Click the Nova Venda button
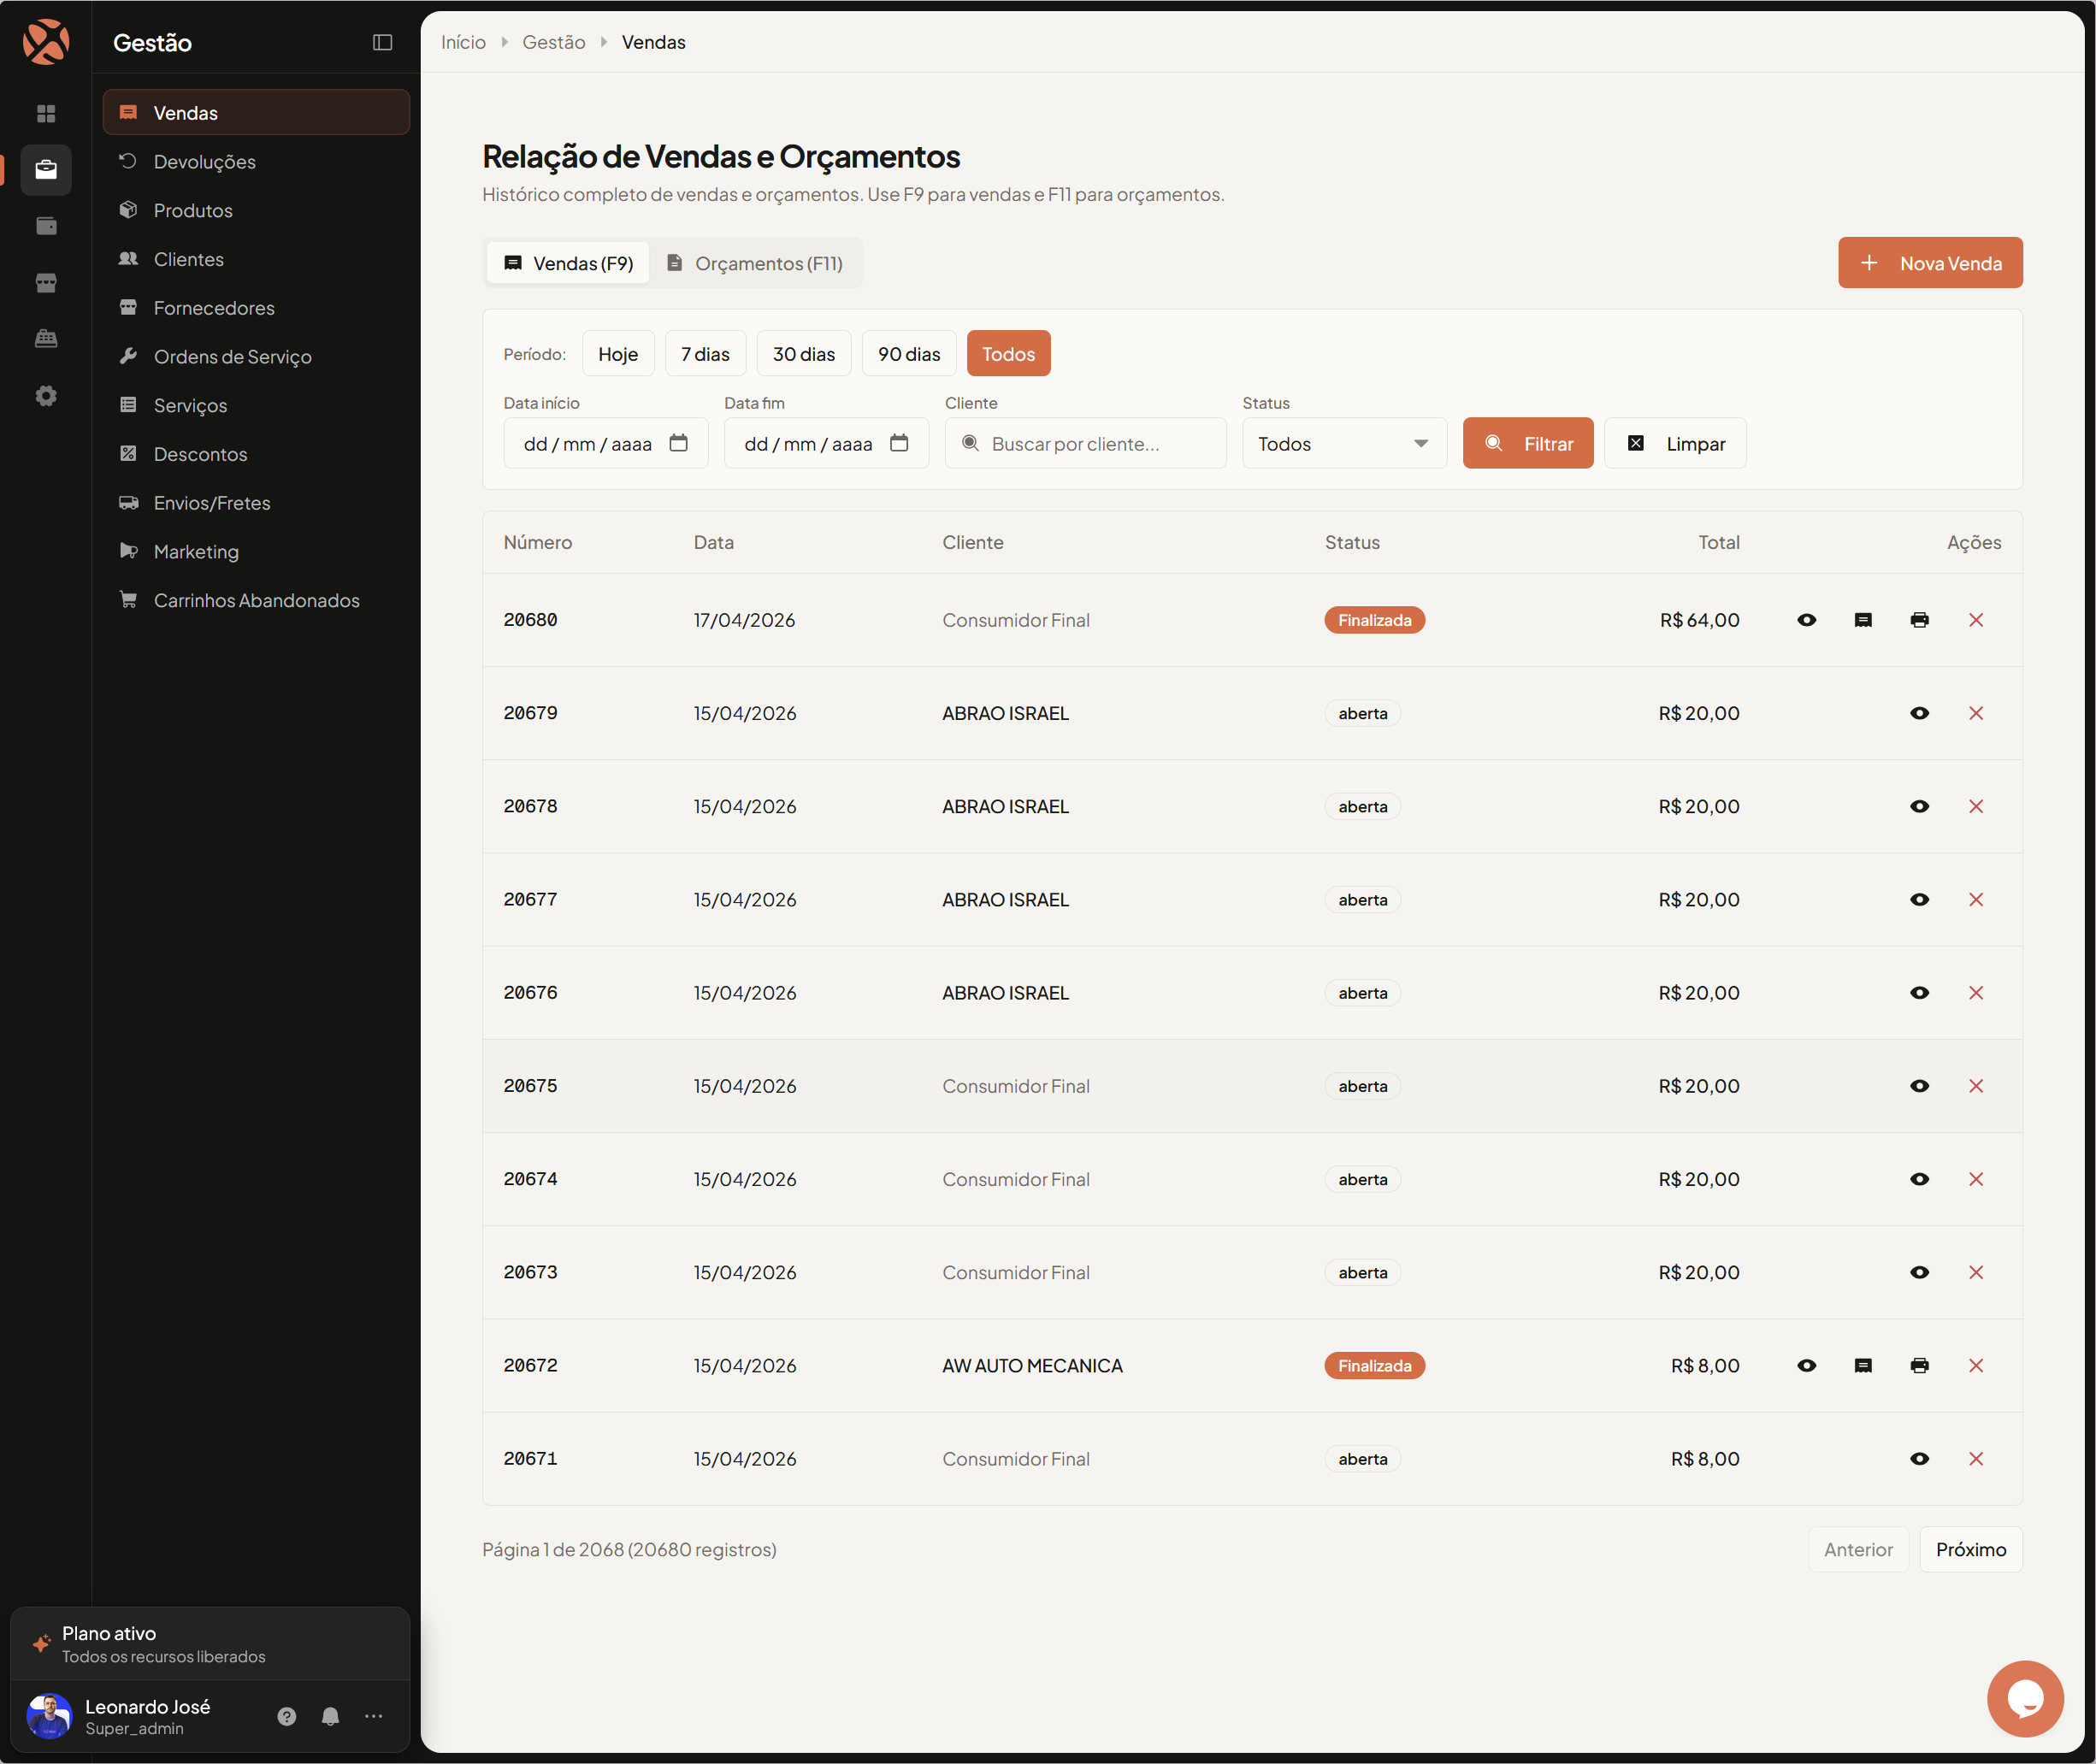Viewport: 2096px width, 1764px height. 1929,263
